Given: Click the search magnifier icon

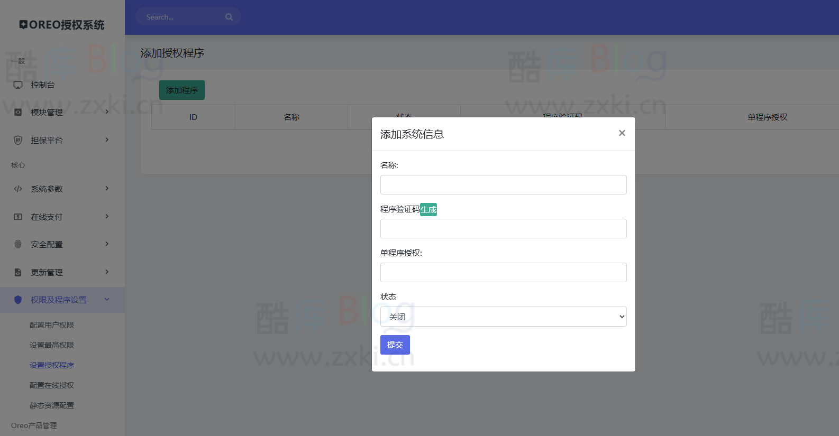Looking at the screenshot, I should click(229, 17).
